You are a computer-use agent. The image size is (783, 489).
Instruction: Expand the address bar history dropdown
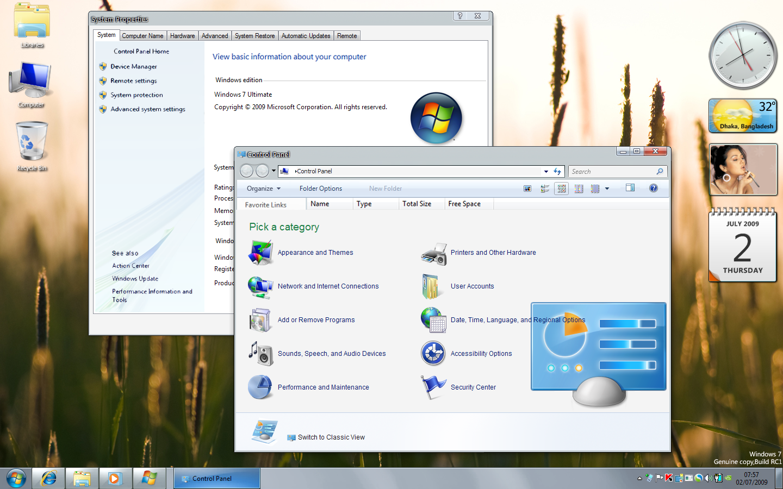click(x=546, y=171)
